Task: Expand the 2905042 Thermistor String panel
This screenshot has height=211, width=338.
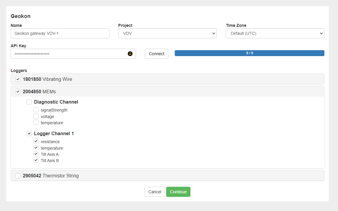Action: tap(167, 176)
